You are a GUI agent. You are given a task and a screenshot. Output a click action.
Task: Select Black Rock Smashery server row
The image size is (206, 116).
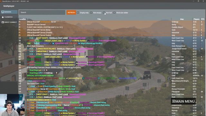coord(112,46)
